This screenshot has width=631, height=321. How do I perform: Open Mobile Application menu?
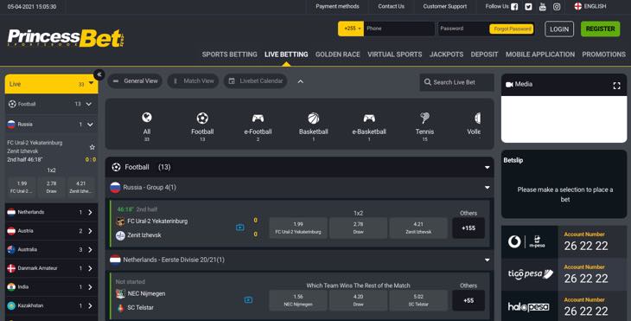tap(540, 55)
